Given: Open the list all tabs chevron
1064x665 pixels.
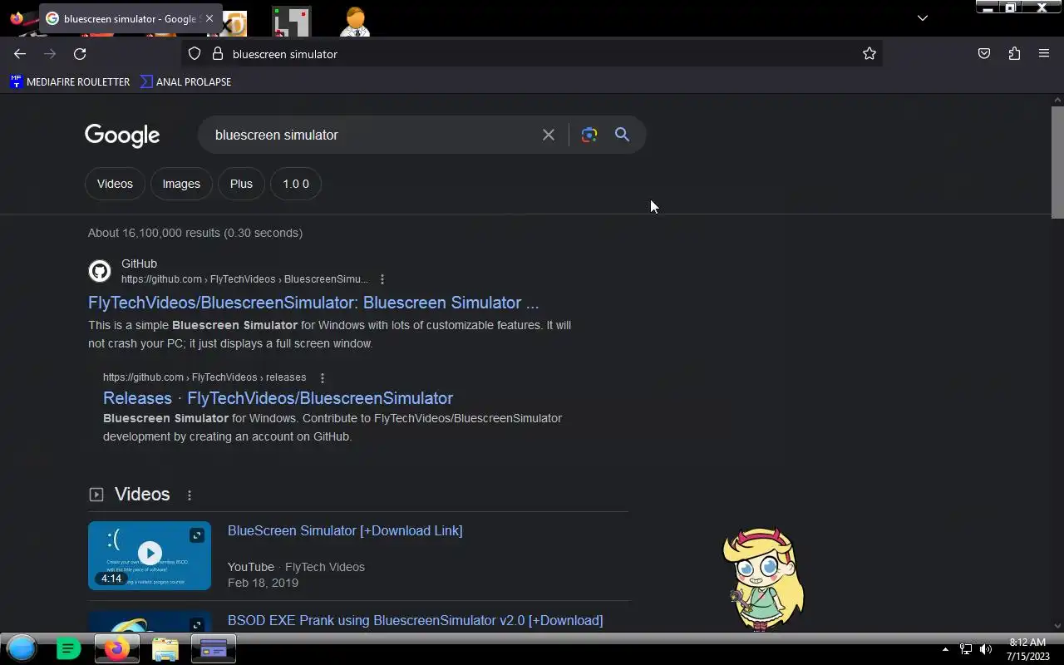Looking at the screenshot, I should click(x=923, y=18).
